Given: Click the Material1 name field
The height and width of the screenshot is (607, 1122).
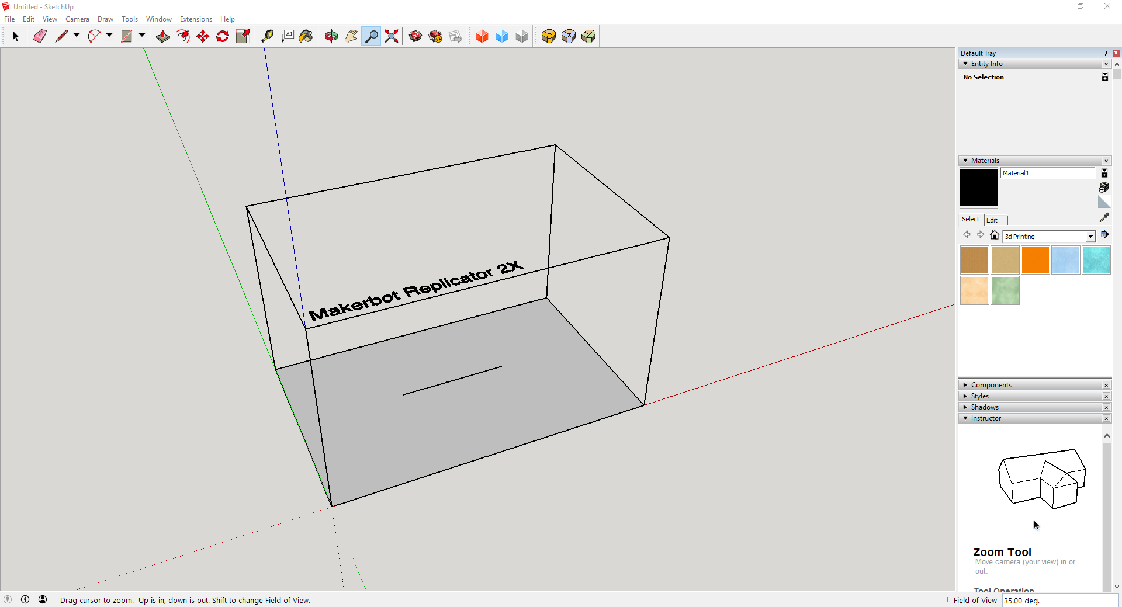Looking at the screenshot, I should 1047,173.
